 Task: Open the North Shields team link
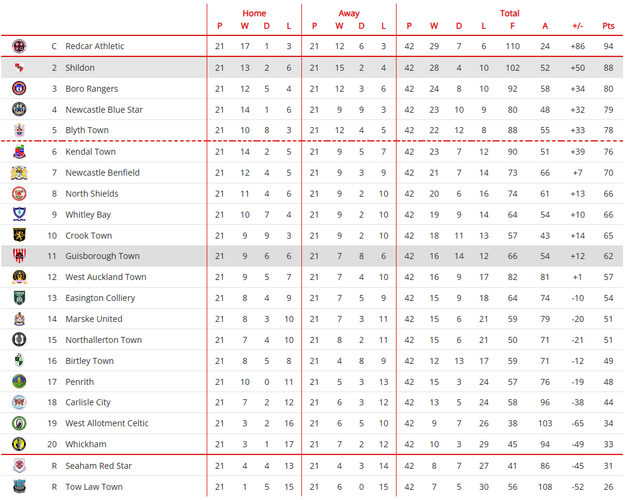pyautogui.click(x=92, y=194)
